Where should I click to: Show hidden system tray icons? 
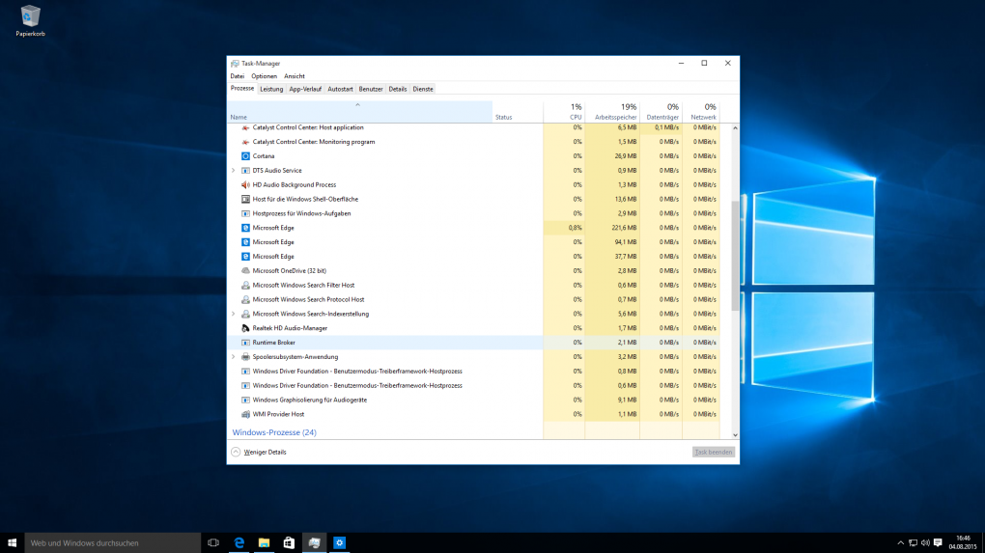click(900, 543)
